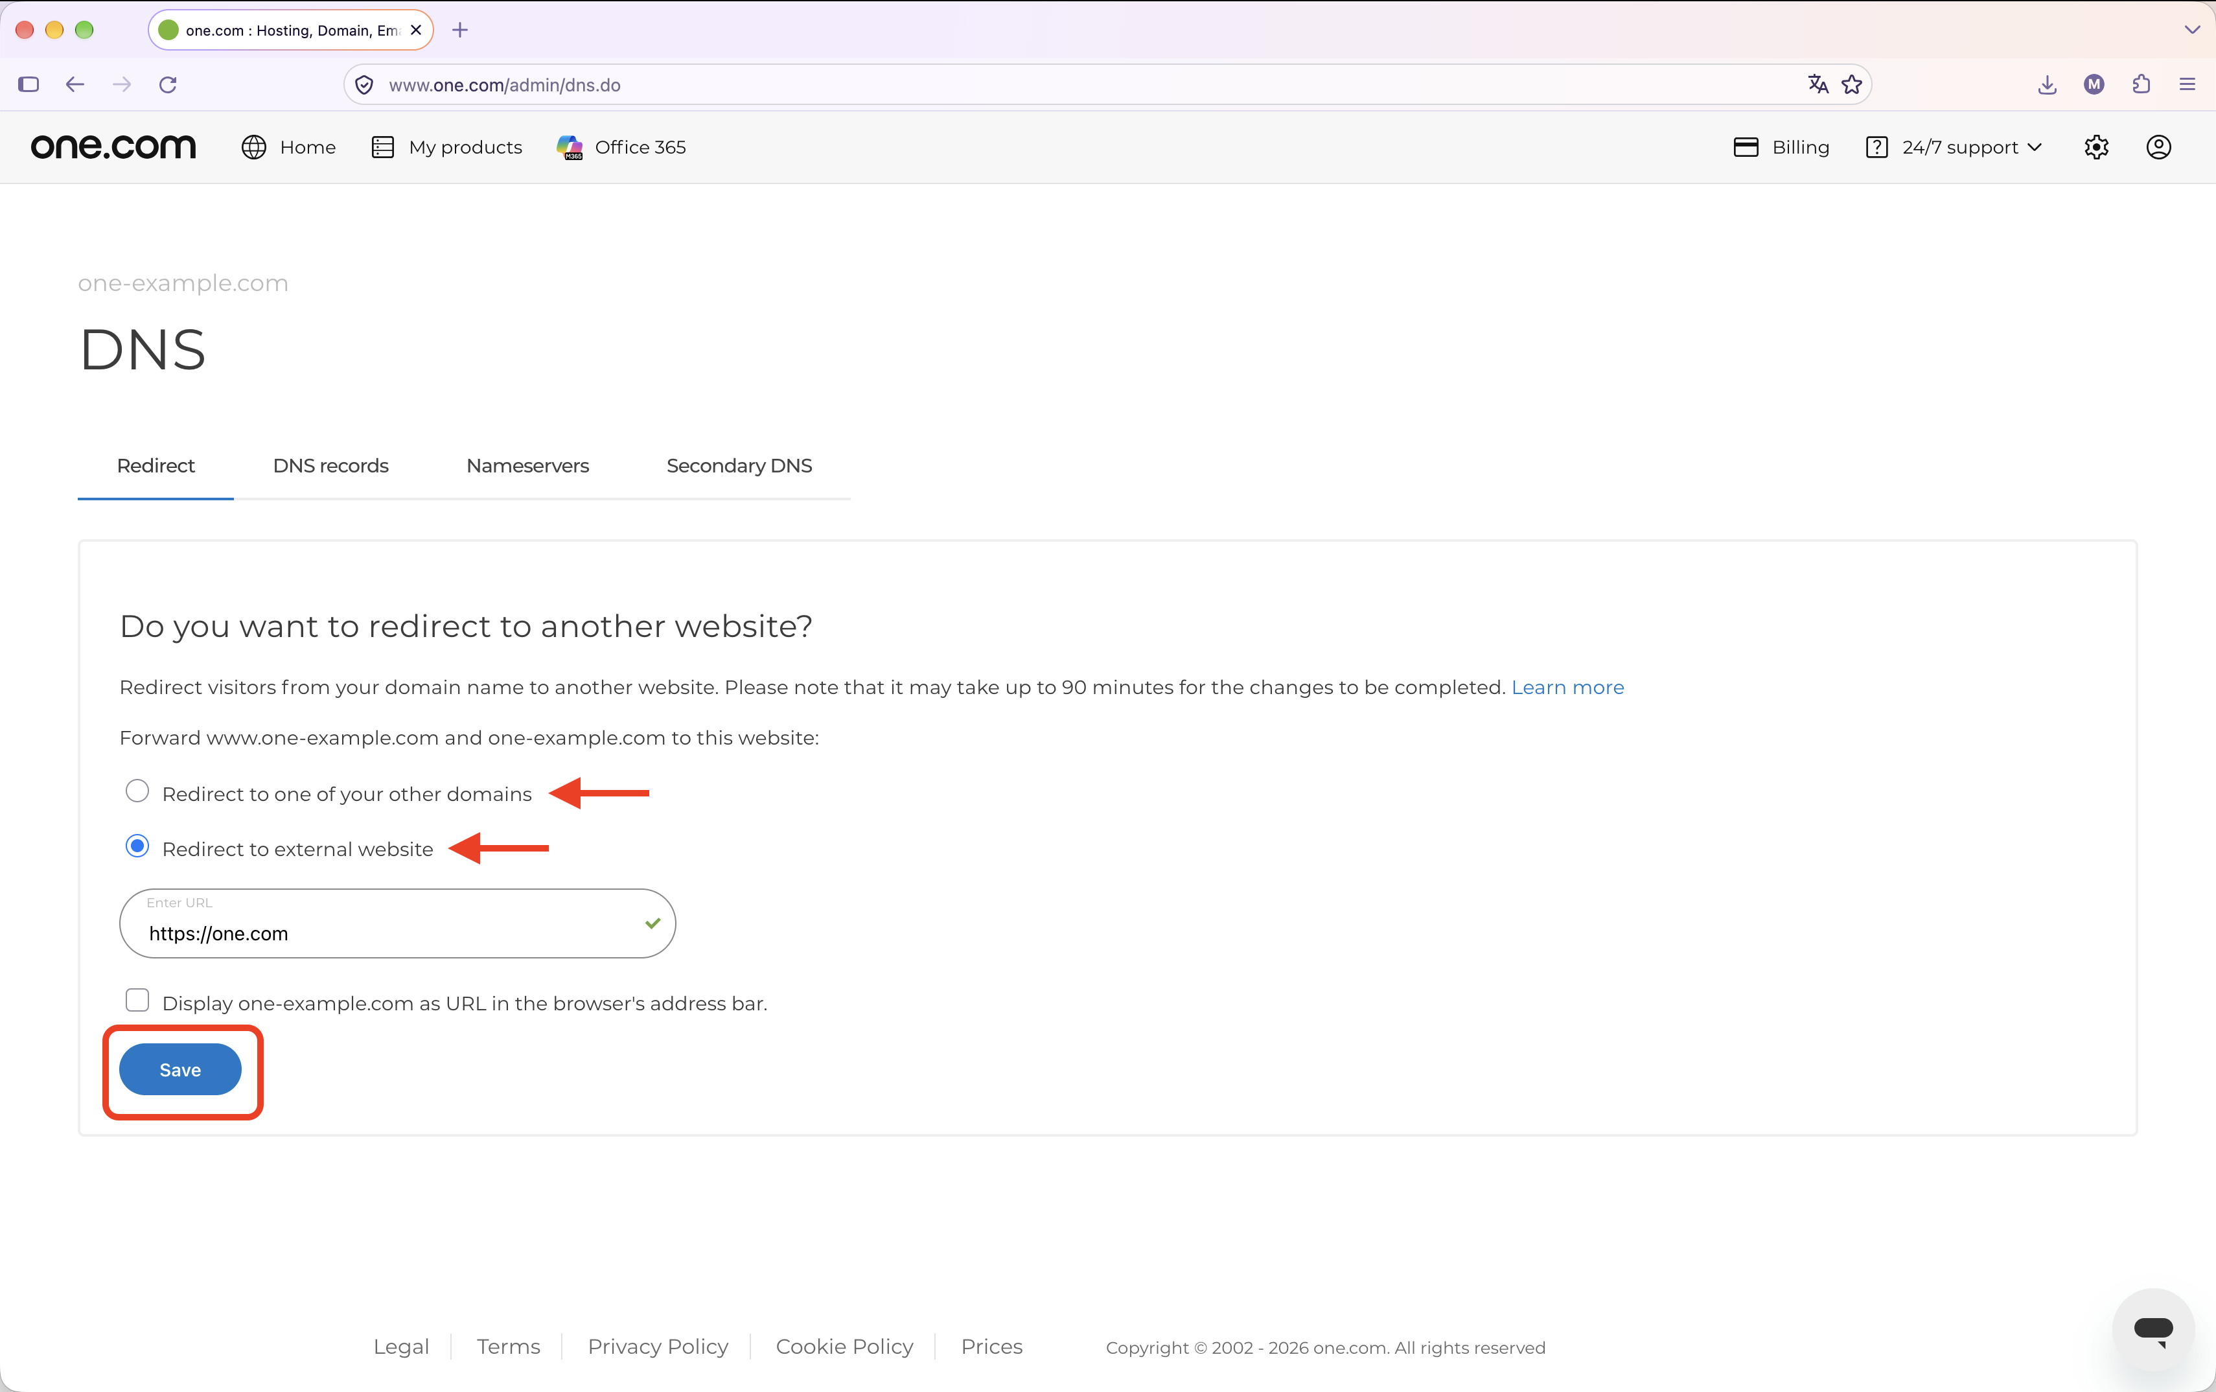Select Redirect to one of your other domains
Image resolution: width=2216 pixels, height=1392 pixels.
tap(137, 792)
